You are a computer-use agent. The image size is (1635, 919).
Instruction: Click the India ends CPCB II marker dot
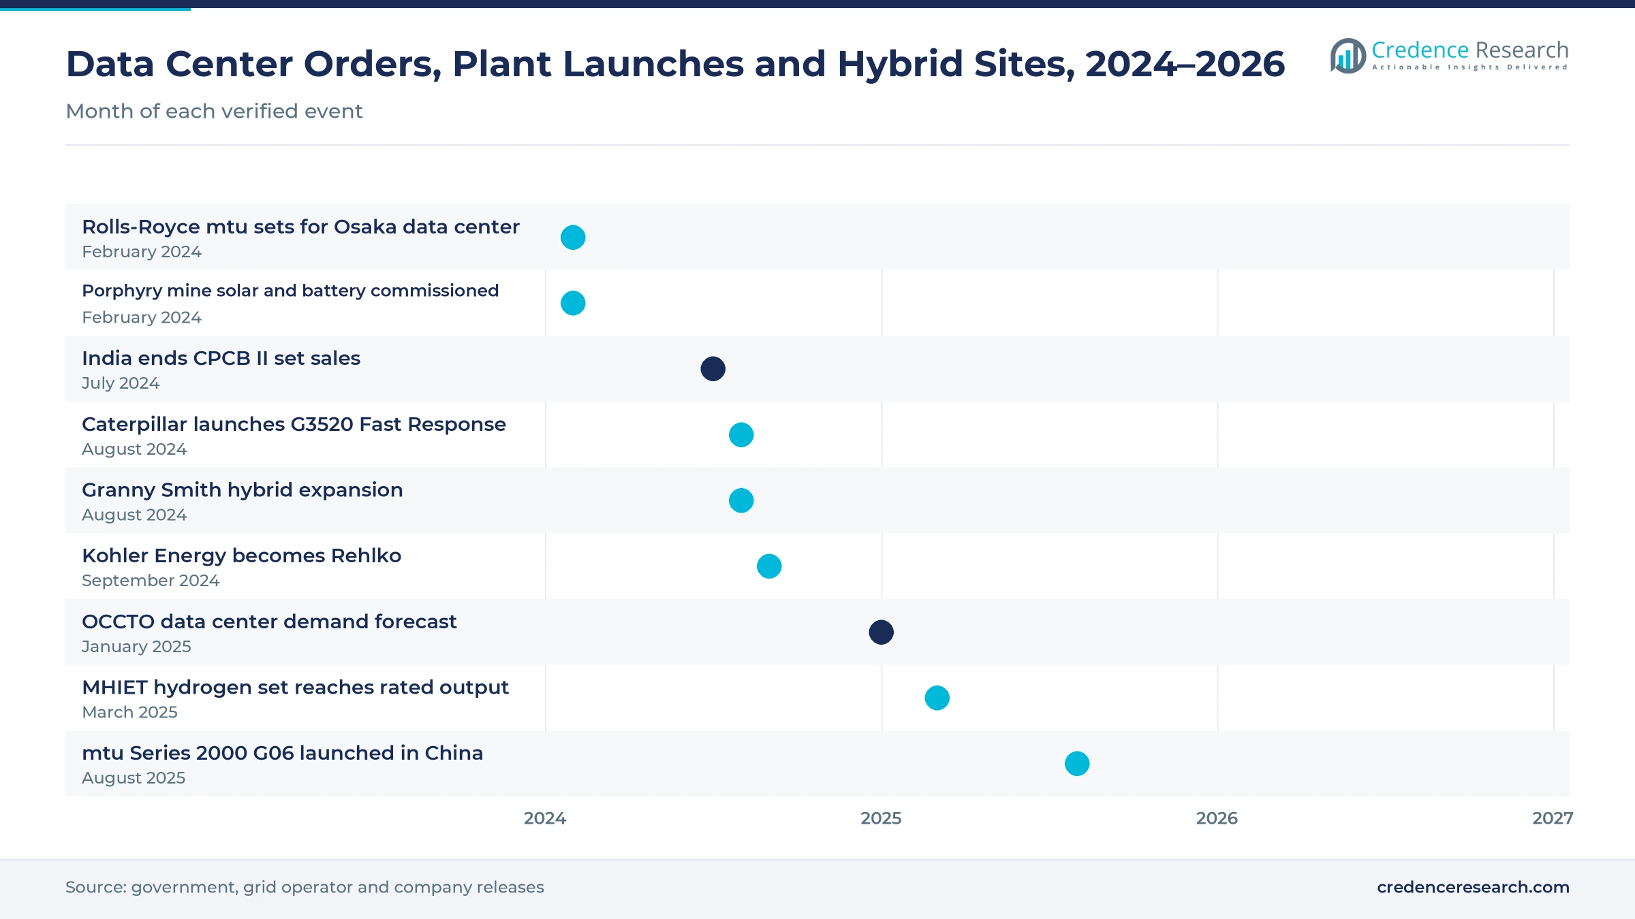click(713, 369)
